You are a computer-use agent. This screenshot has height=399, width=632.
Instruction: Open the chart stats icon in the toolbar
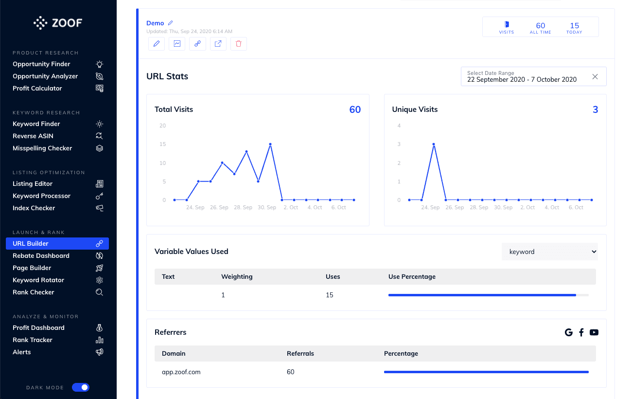(x=176, y=43)
